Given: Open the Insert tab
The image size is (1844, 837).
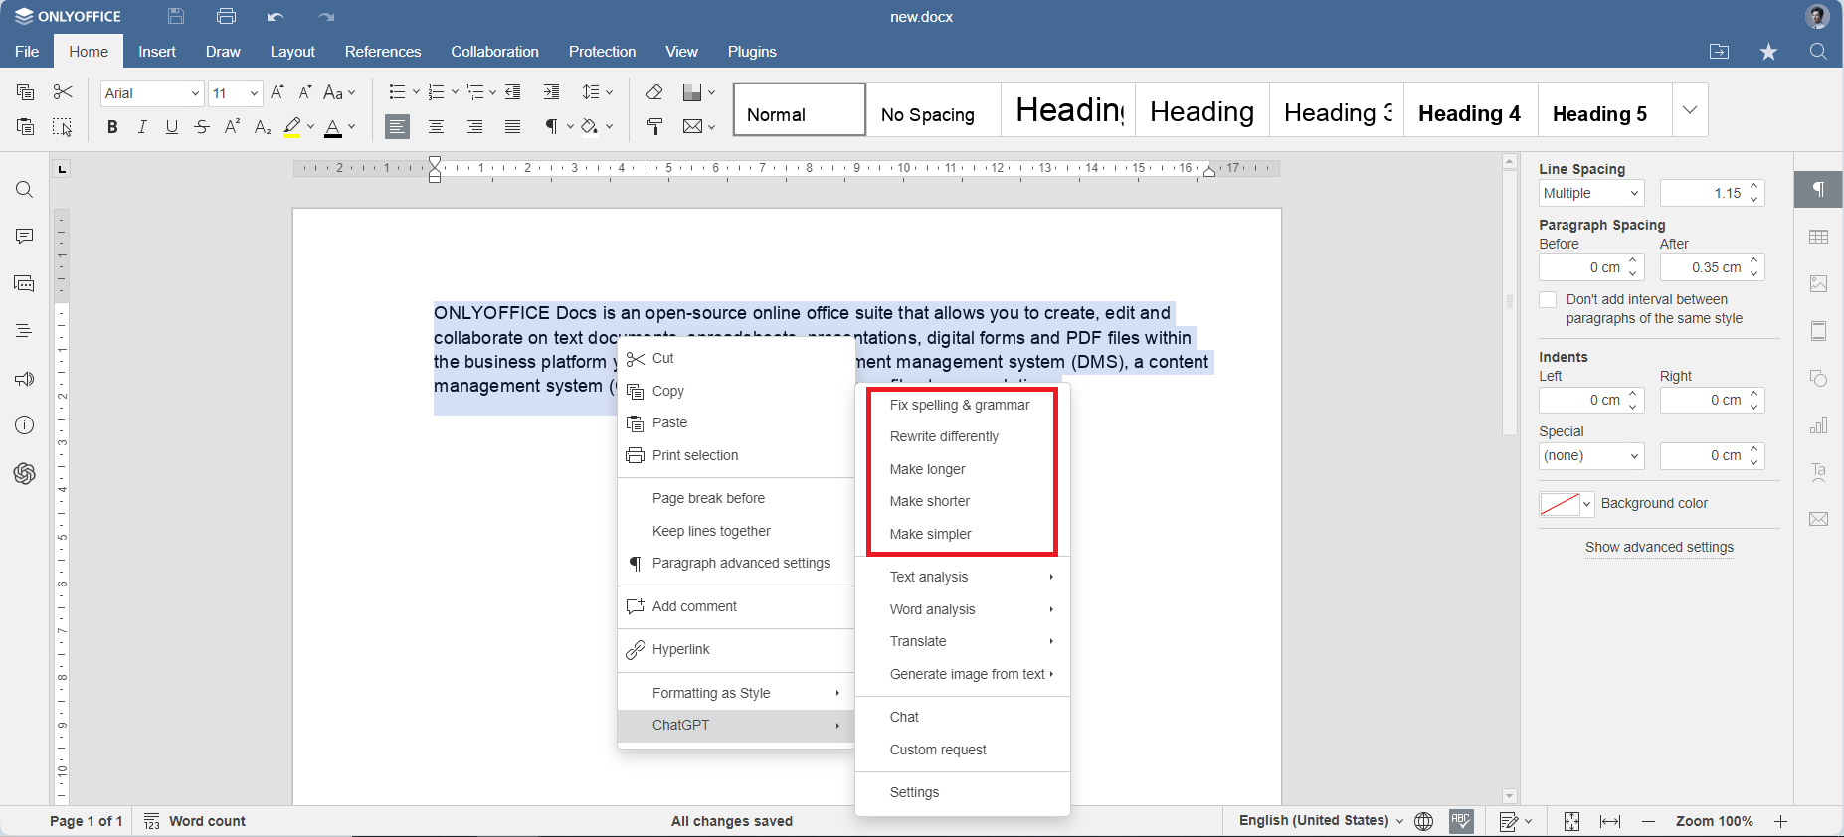Looking at the screenshot, I should tap(157, 52).
